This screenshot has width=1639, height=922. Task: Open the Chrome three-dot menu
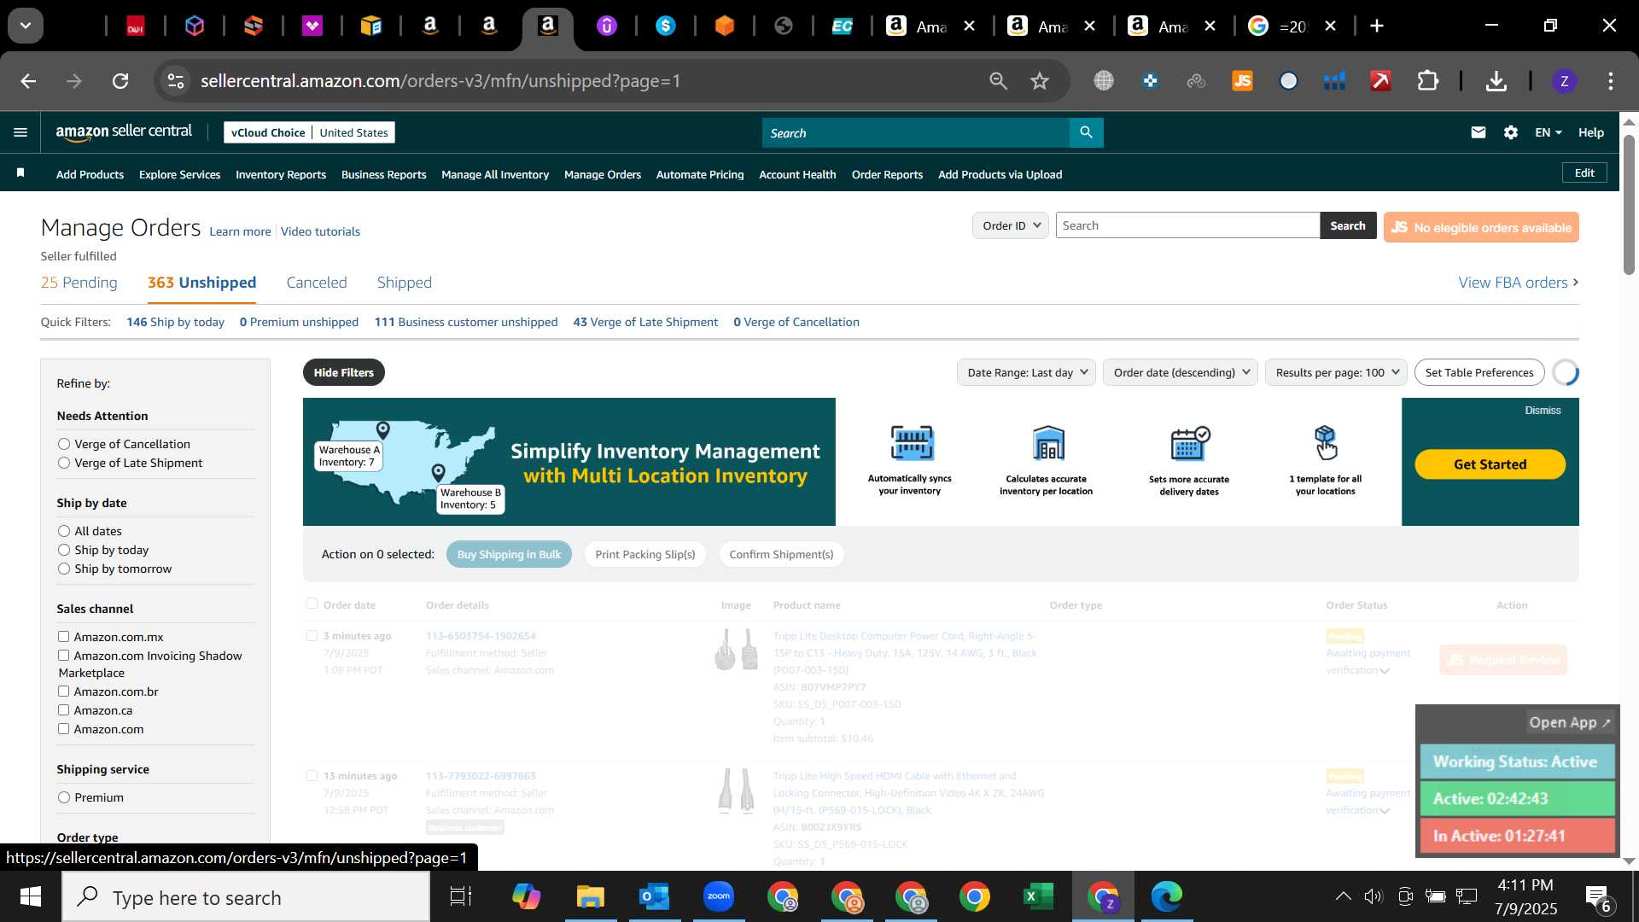1611,81
